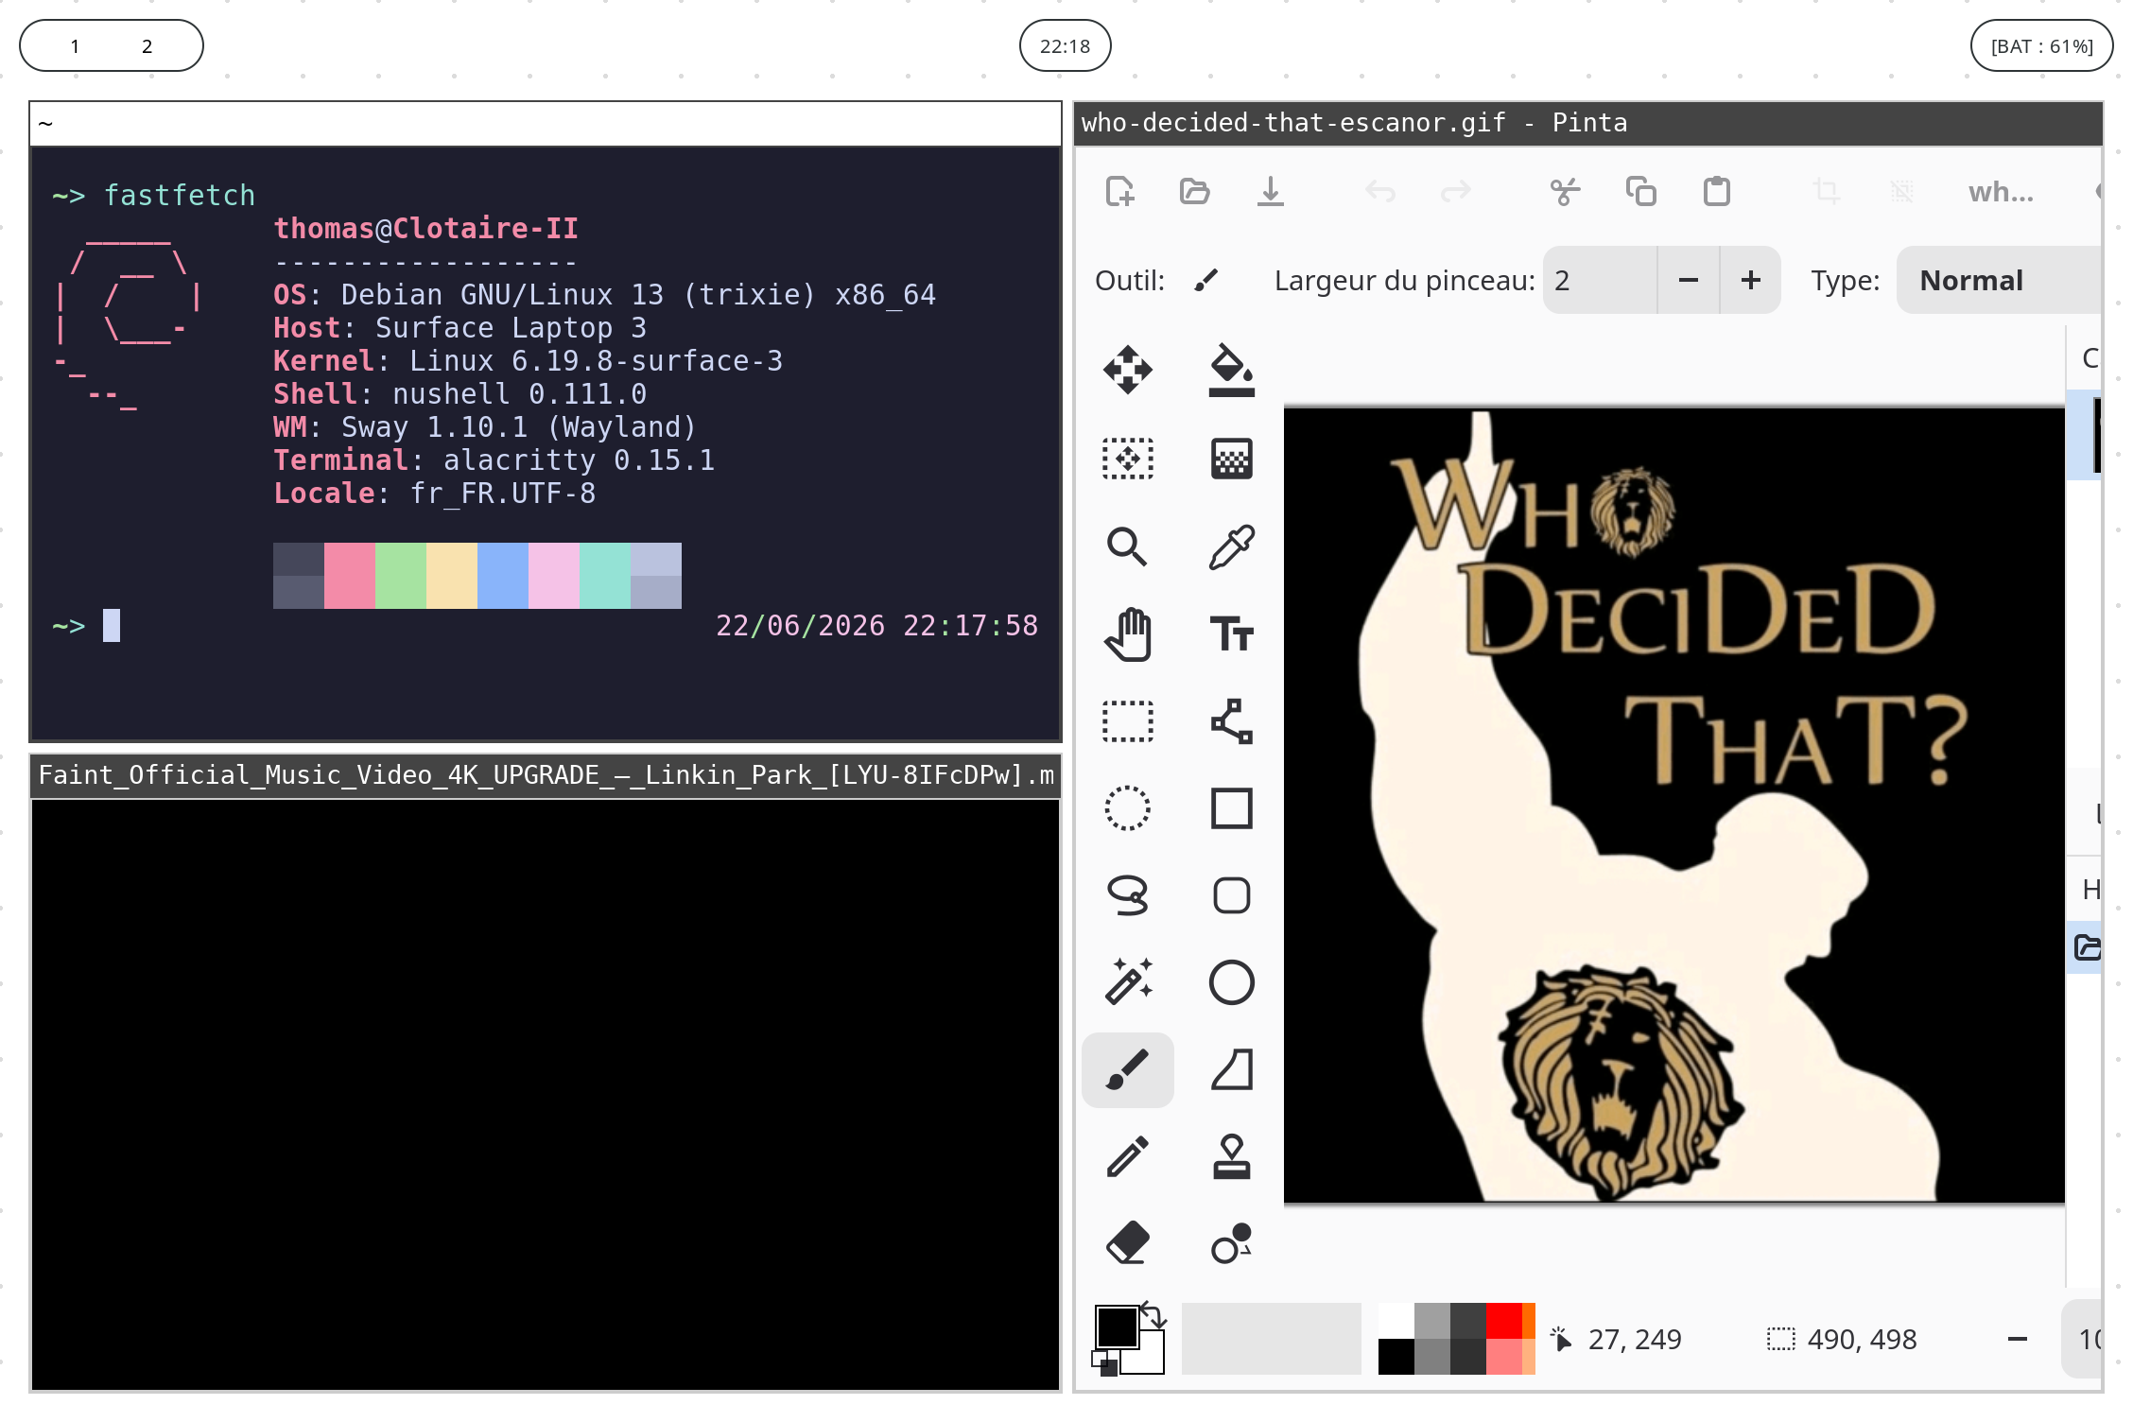Click the 'fastfetch' command in the terminal
This screenshot has width=2133, height=1422.
179,196
